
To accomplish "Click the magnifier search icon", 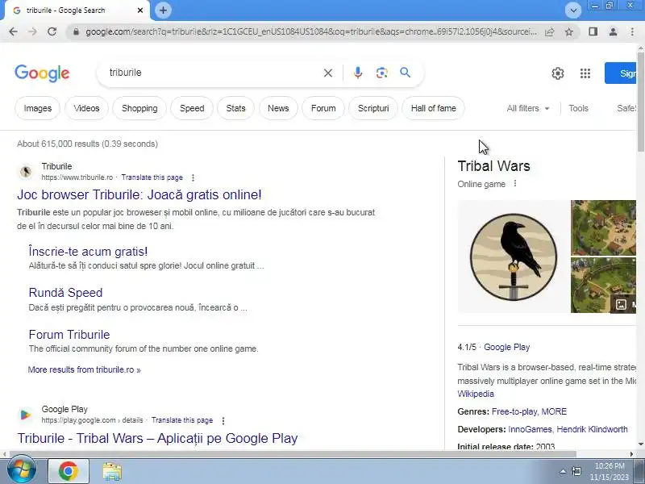I will coord(406,73).
